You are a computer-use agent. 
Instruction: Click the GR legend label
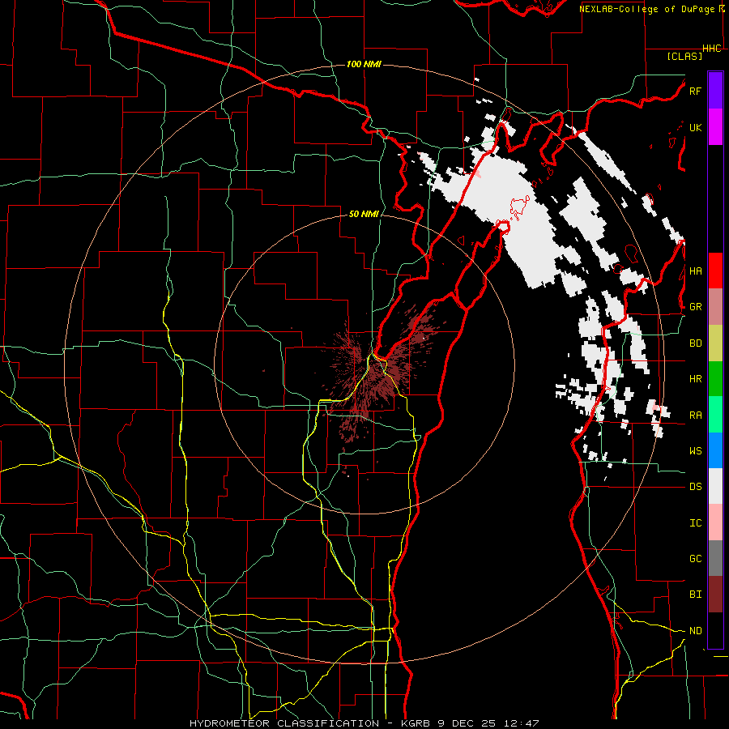coord(695,307)
